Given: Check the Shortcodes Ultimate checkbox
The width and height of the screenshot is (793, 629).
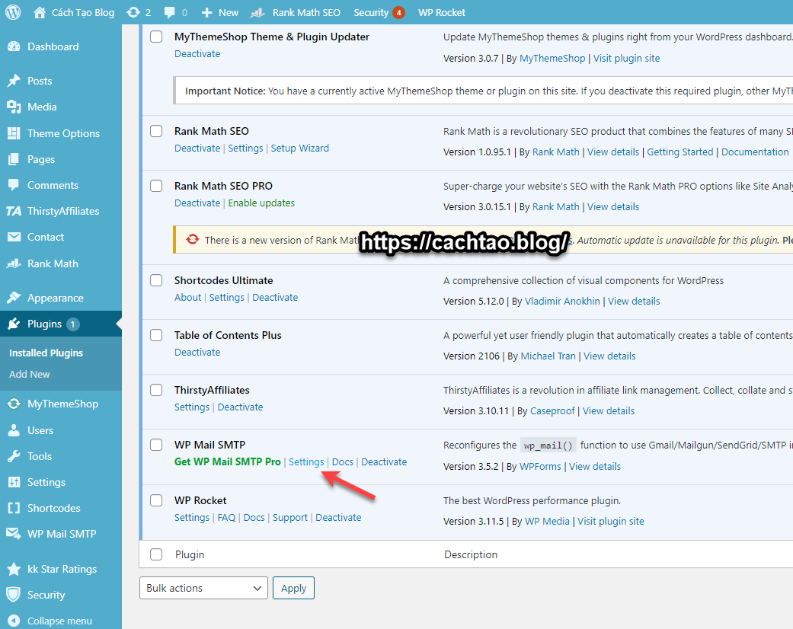Looking at the screenshot, I should click(x=156, y=280).
